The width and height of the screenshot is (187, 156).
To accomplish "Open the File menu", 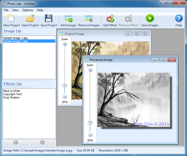I will (6, 10).
